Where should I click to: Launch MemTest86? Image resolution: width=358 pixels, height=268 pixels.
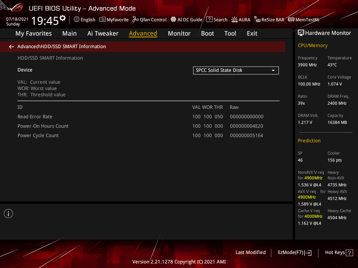[303, 20]
